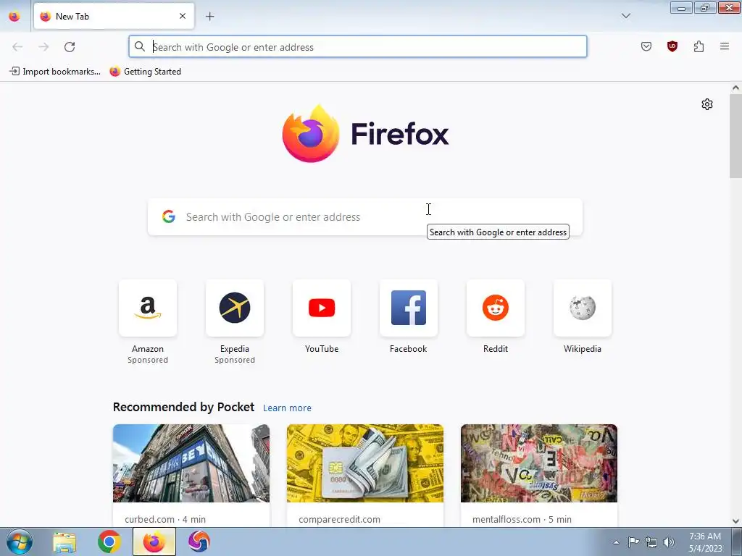Open the Extensions puzzle icon

point(699,46)
